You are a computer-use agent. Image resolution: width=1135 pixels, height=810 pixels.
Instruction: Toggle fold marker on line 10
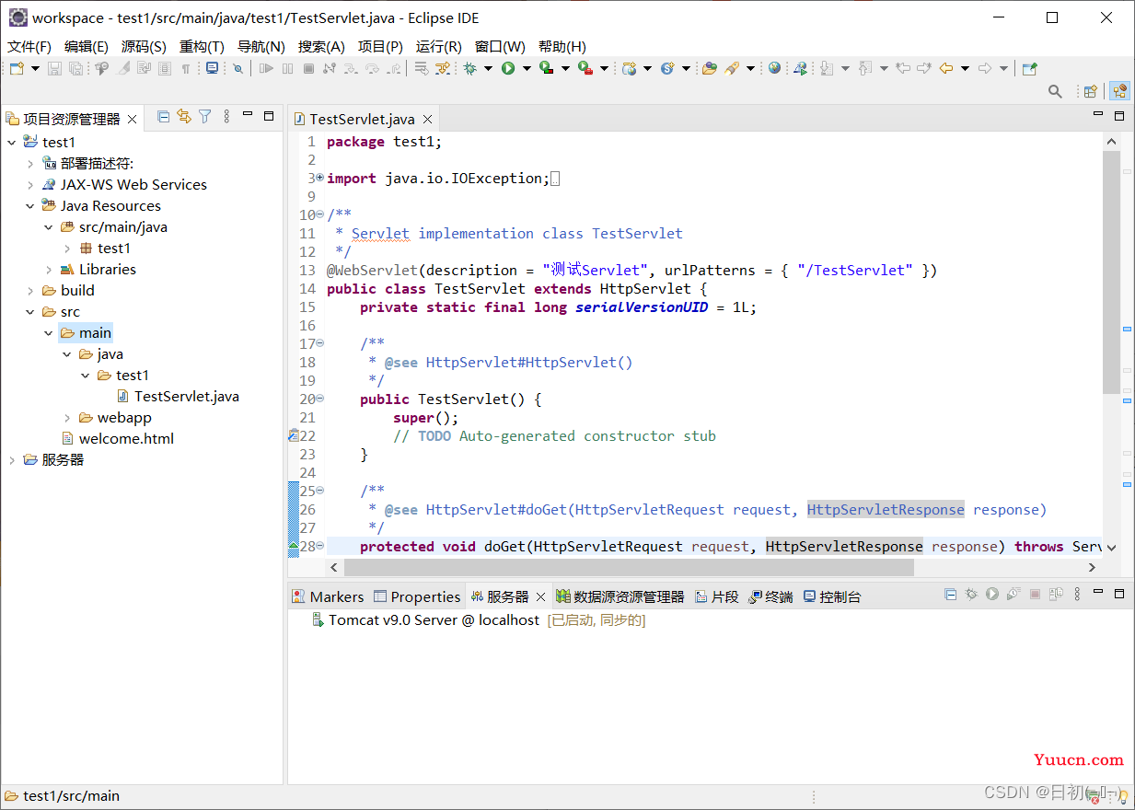click(x=319, y=215)
